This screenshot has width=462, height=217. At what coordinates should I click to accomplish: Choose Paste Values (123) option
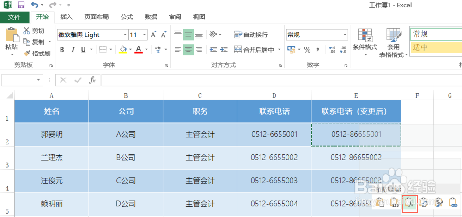pos(395,202)
